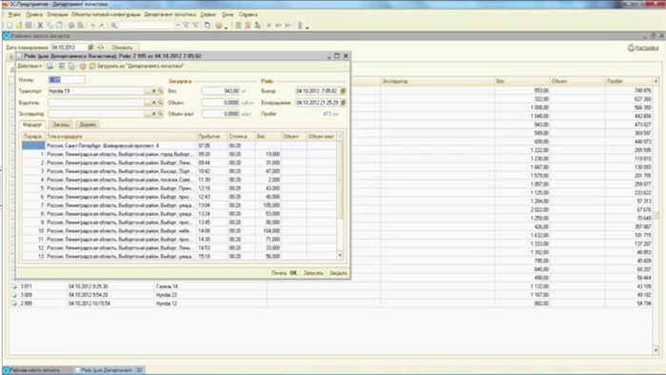Screen dimensions: 666x375
Task: Open calendar picker for Возвращение date
Action: (x=343, y=103)
